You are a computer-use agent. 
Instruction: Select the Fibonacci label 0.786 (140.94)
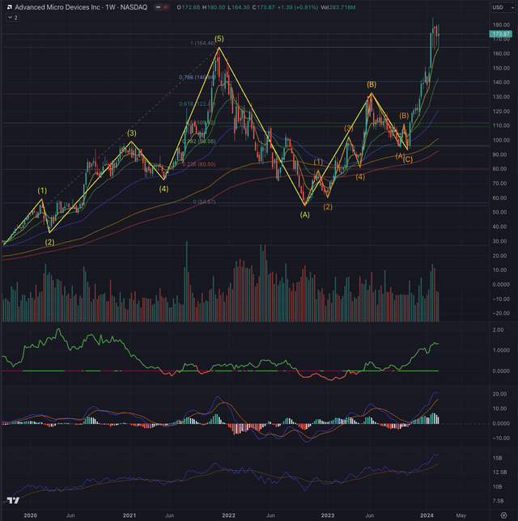tap(197, 78)
